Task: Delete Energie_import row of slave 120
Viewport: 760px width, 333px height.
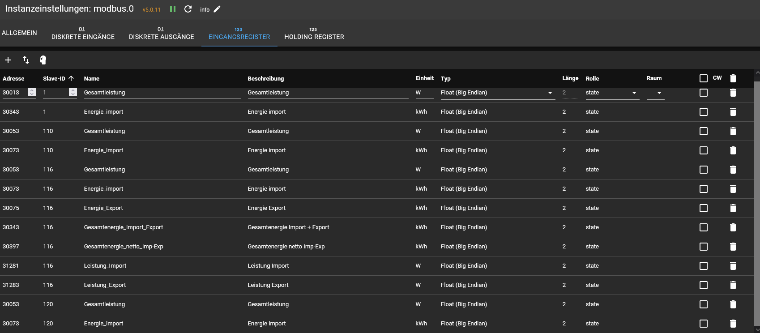Action: pyautogui.click(x=733, y=324)
